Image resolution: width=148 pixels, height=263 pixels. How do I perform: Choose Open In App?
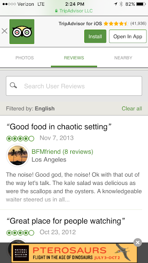tap(128, 37)
